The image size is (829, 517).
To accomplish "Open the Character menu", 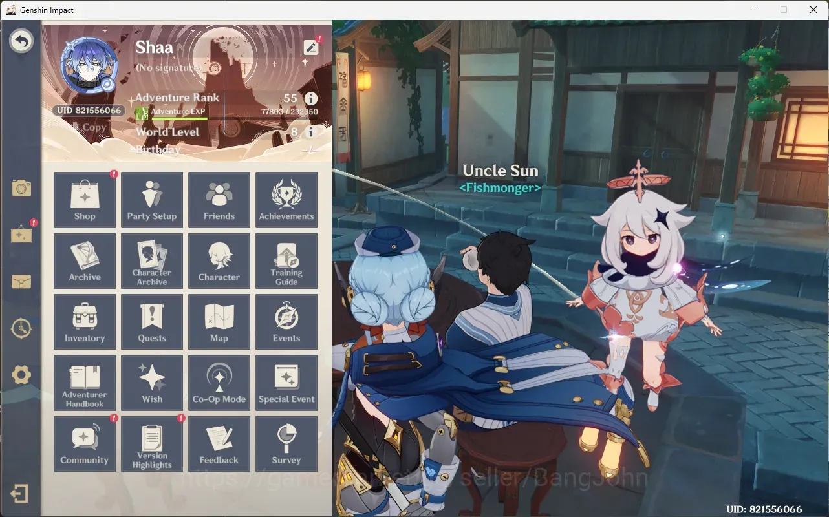I will pyautogui.click(x=219, y=260).
